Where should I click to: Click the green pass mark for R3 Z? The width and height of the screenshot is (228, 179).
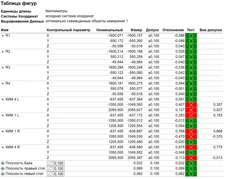click(191, 78)
